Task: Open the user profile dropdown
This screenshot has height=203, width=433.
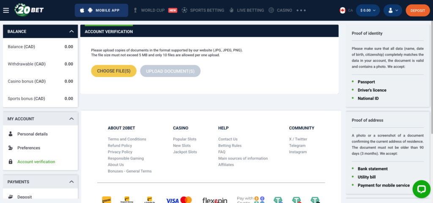Action: [393, 10]
